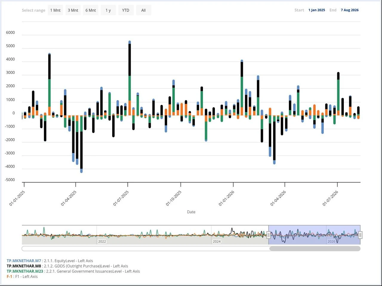Click the 0 y-axis label
The image size is (382, 286).
coord(13,113)
